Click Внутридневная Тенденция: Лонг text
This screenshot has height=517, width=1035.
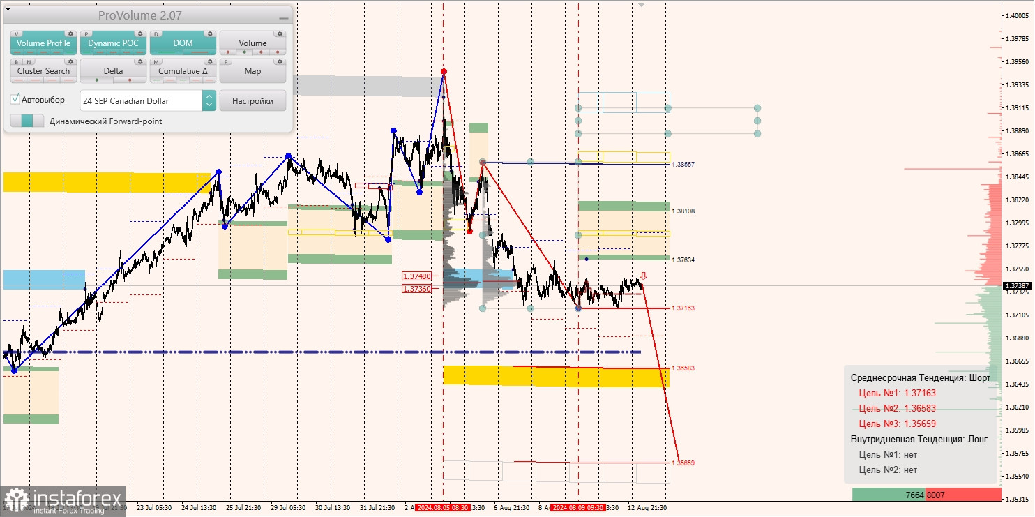click(919, 439)
